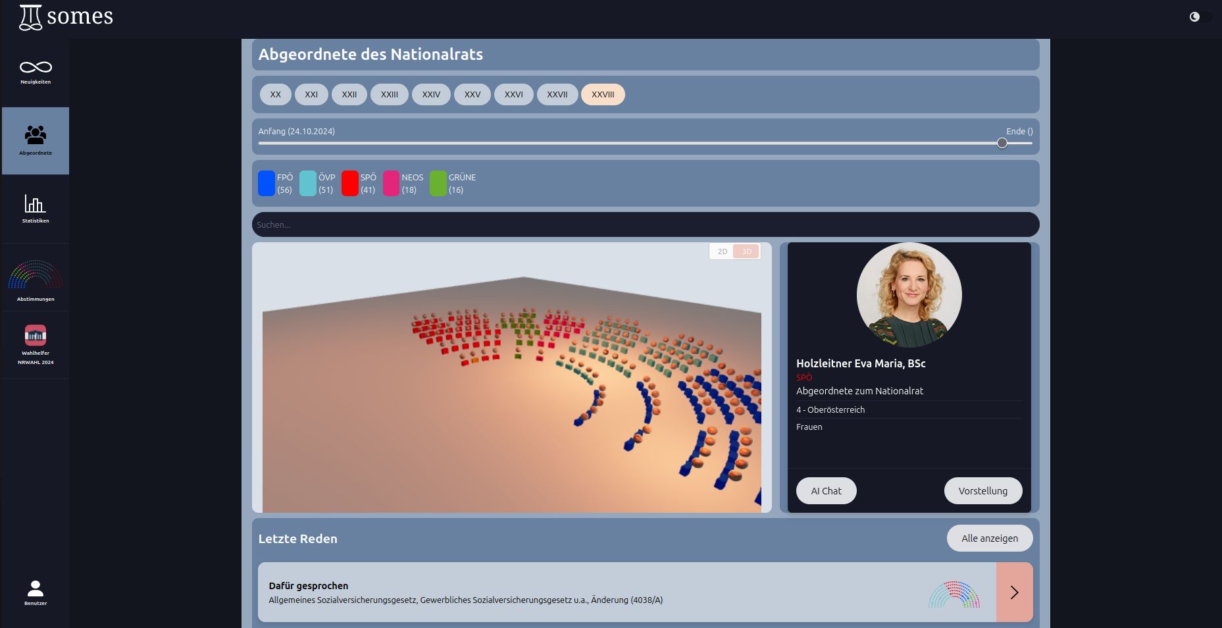Select the Abgeordnete people icon
Screen dimensions: 1222x628
click(x=36, y=135)
